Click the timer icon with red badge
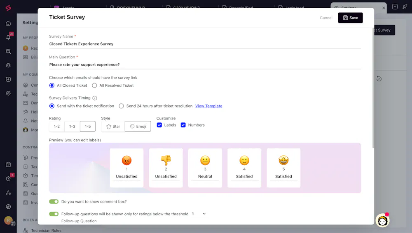This screenshot has width=412, height=233. 8,178
